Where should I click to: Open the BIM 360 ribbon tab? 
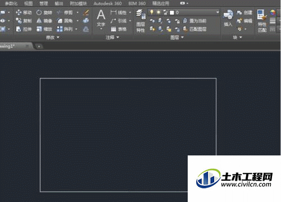tap(137, 3)
